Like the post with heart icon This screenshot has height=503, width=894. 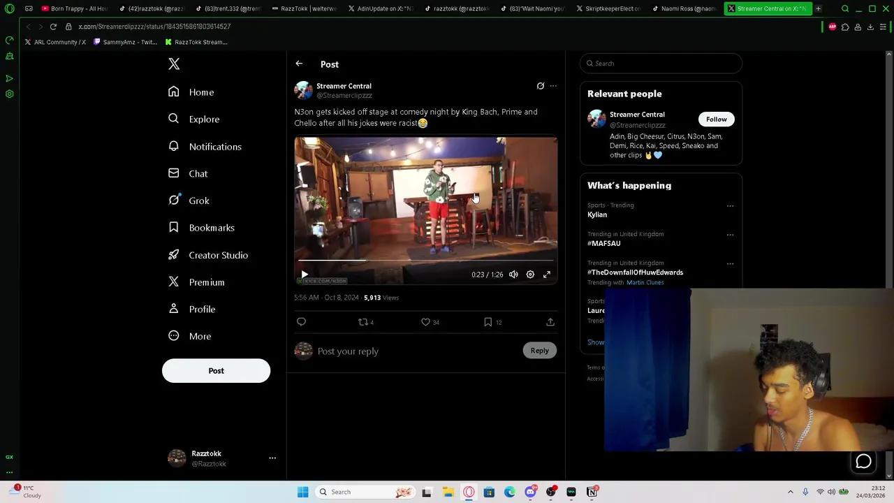click(425, 322)
